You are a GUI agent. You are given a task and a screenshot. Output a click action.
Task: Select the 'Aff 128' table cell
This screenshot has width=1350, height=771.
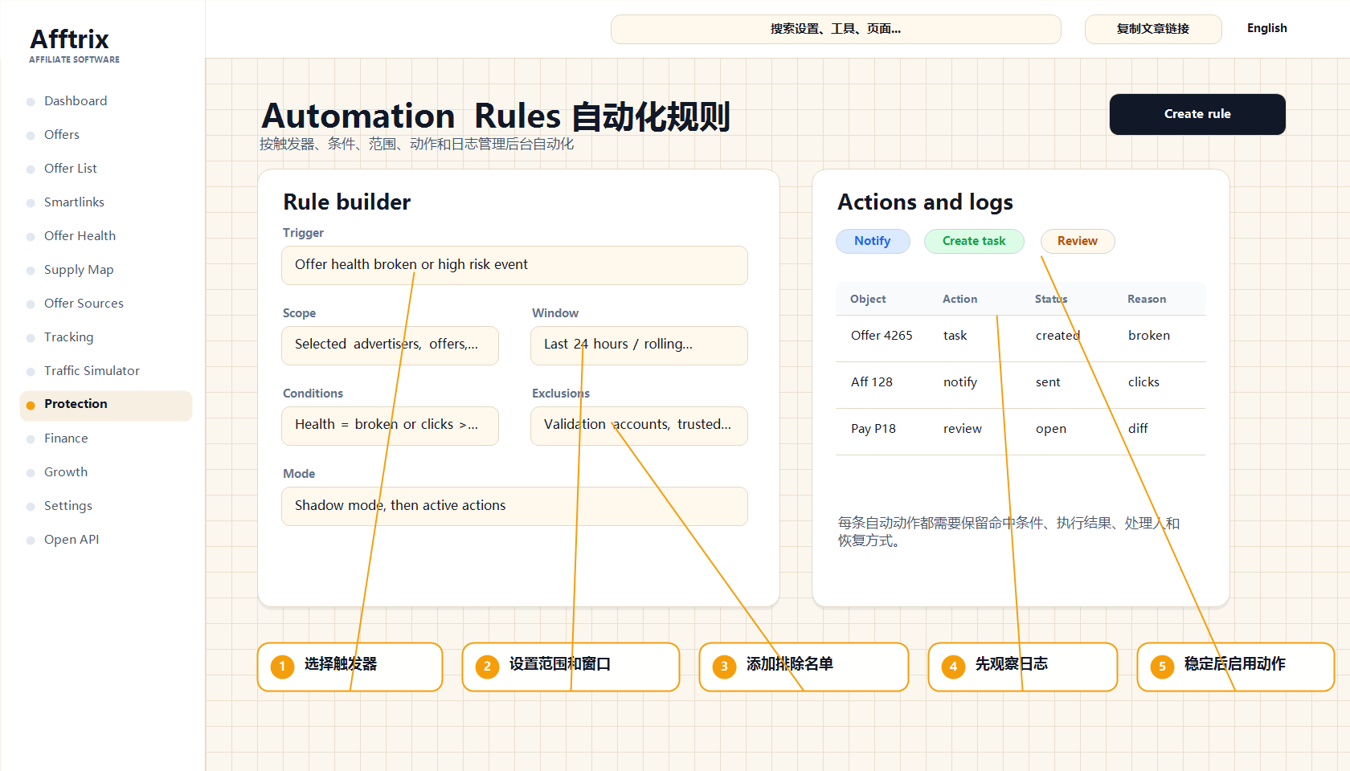872,382
